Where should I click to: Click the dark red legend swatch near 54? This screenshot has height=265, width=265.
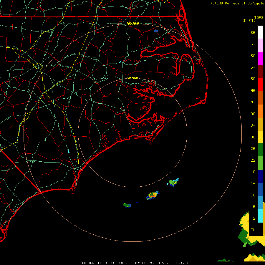[x=260, y=72]
